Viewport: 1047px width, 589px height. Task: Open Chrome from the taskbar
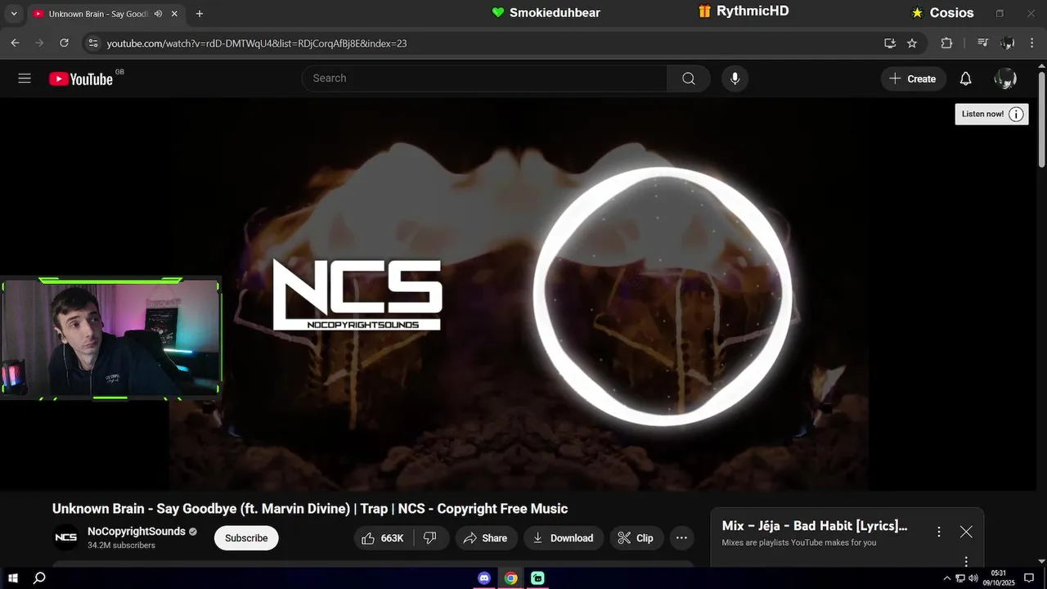point(510,578)
